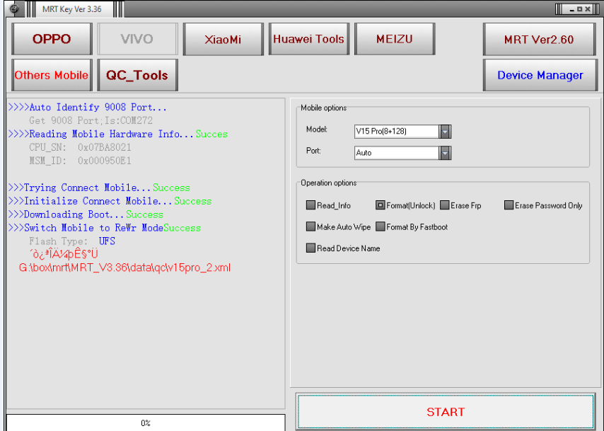Click the Port field showing Auto
The width and height of the screenshot is (604, 431).
(397, 153)
